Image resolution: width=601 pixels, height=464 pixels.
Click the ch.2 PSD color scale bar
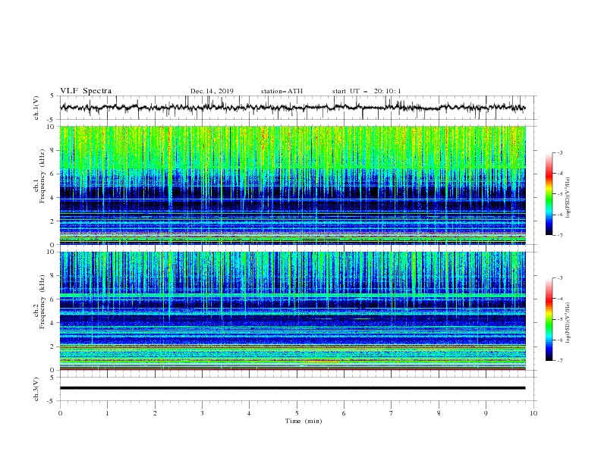[549, 319]
